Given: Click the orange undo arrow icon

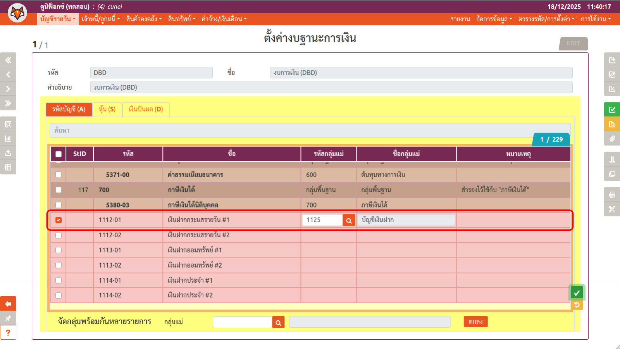Looking at the screenshot, I should [x=577, y=305].
